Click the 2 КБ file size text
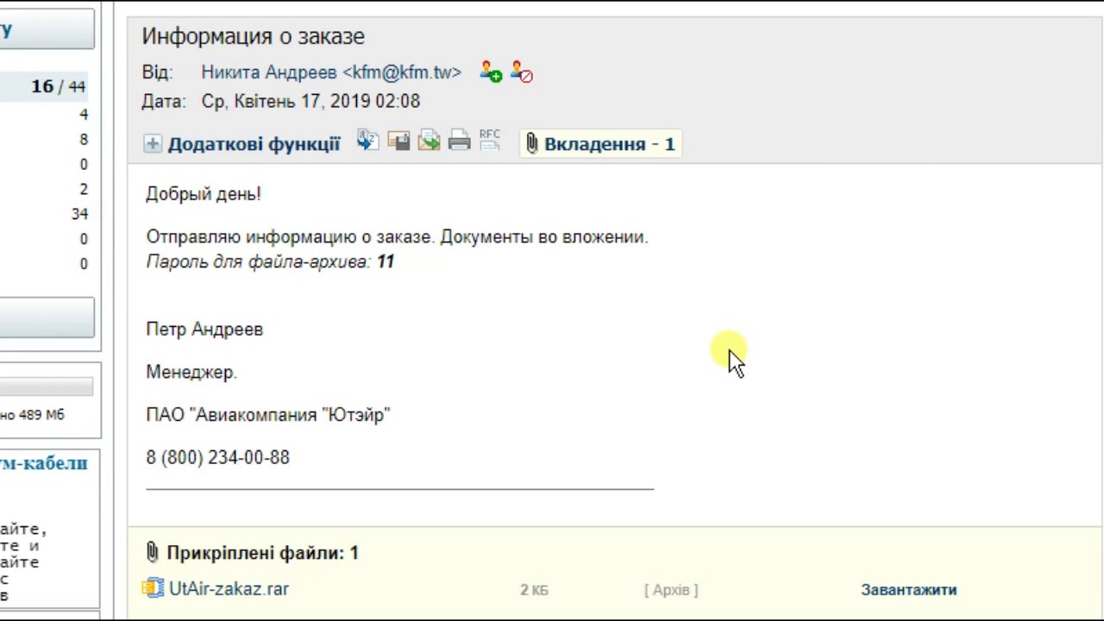 tap(534, 590)
